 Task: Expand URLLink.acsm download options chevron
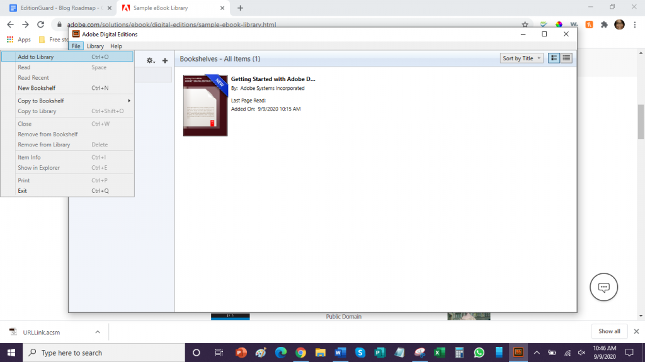coord(98,332)
